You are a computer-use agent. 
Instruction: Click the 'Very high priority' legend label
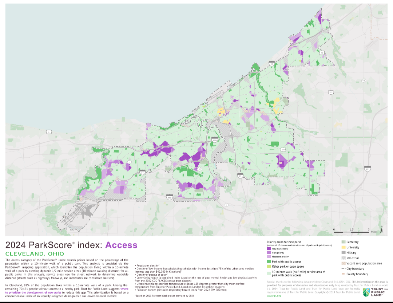click(280, 249)
